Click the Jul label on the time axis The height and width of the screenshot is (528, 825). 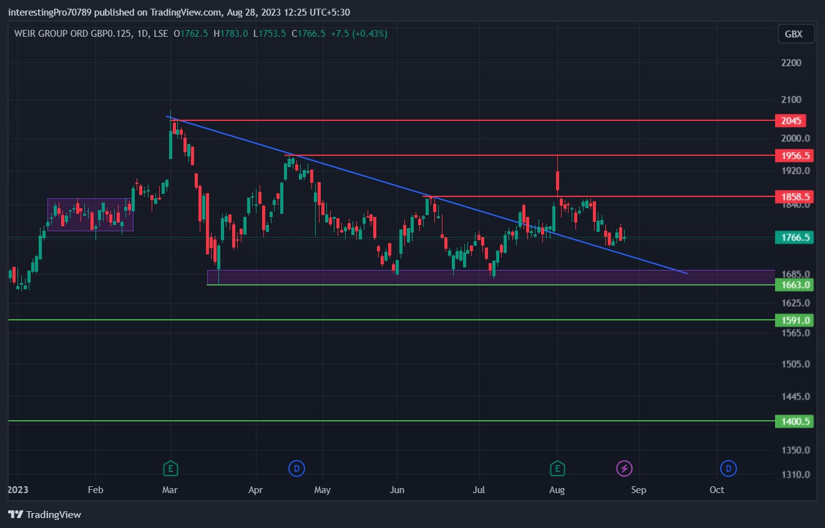click(x=479, y=490)
